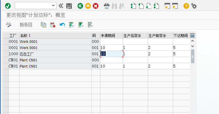The height and width of the screenshot is (114, 219).
Task: Click 生产前容余 field in 芯态工厂 row
Action: point(160,54)
